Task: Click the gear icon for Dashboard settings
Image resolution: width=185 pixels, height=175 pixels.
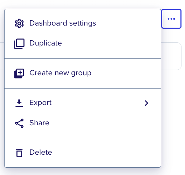Action: (x=19, y=23)
